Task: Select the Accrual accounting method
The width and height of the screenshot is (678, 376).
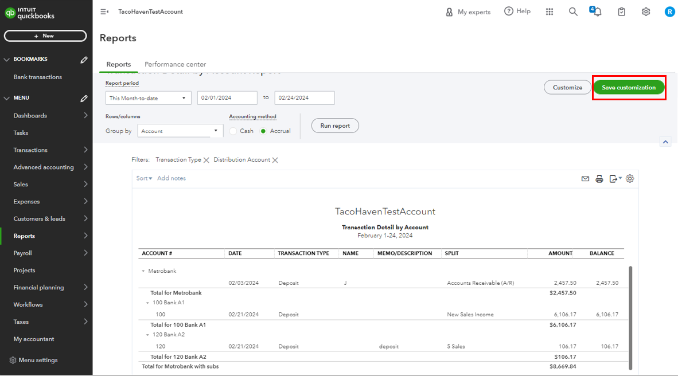Action: pos(263,131)
